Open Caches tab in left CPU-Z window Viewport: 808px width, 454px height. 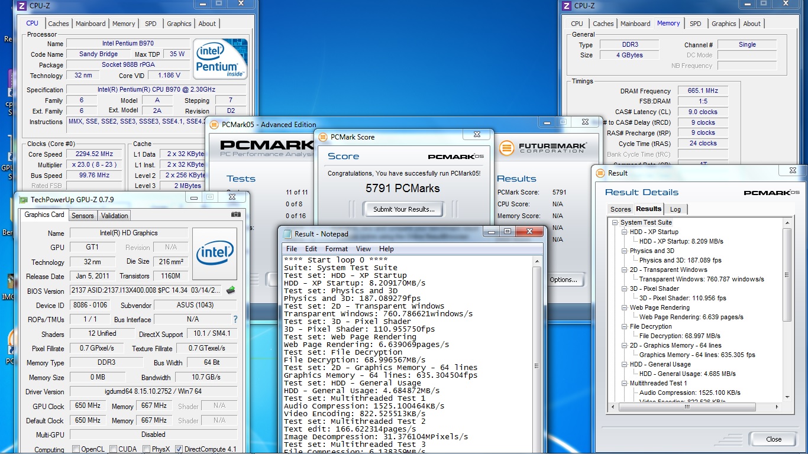pos(59,24)
